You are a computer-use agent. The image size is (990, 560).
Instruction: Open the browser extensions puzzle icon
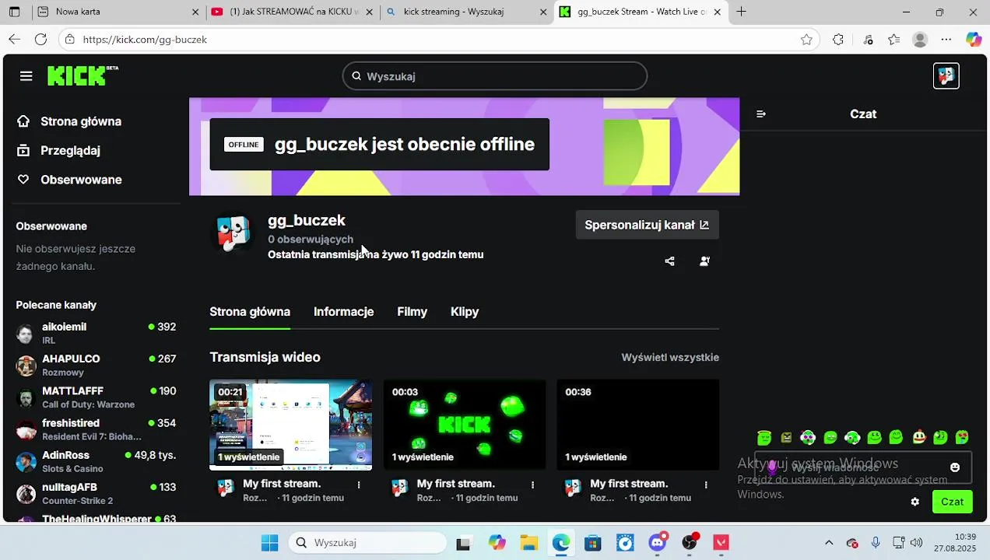pyautogui.click(x=838, y=40)
